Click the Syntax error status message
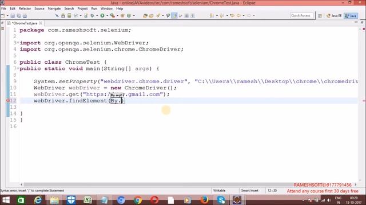The height and width of the screenshot is (205, 366). (32, 190)
